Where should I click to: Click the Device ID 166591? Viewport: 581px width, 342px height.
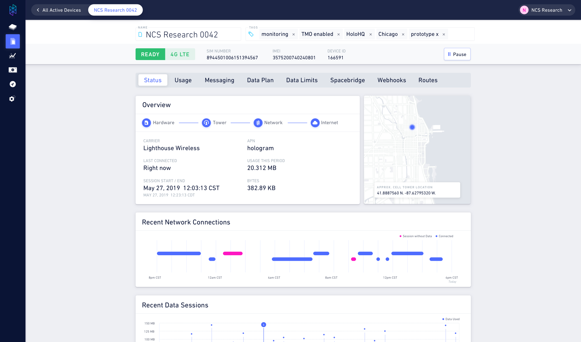tap(335, 58)
